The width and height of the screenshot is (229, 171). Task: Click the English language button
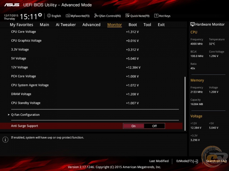54,16
